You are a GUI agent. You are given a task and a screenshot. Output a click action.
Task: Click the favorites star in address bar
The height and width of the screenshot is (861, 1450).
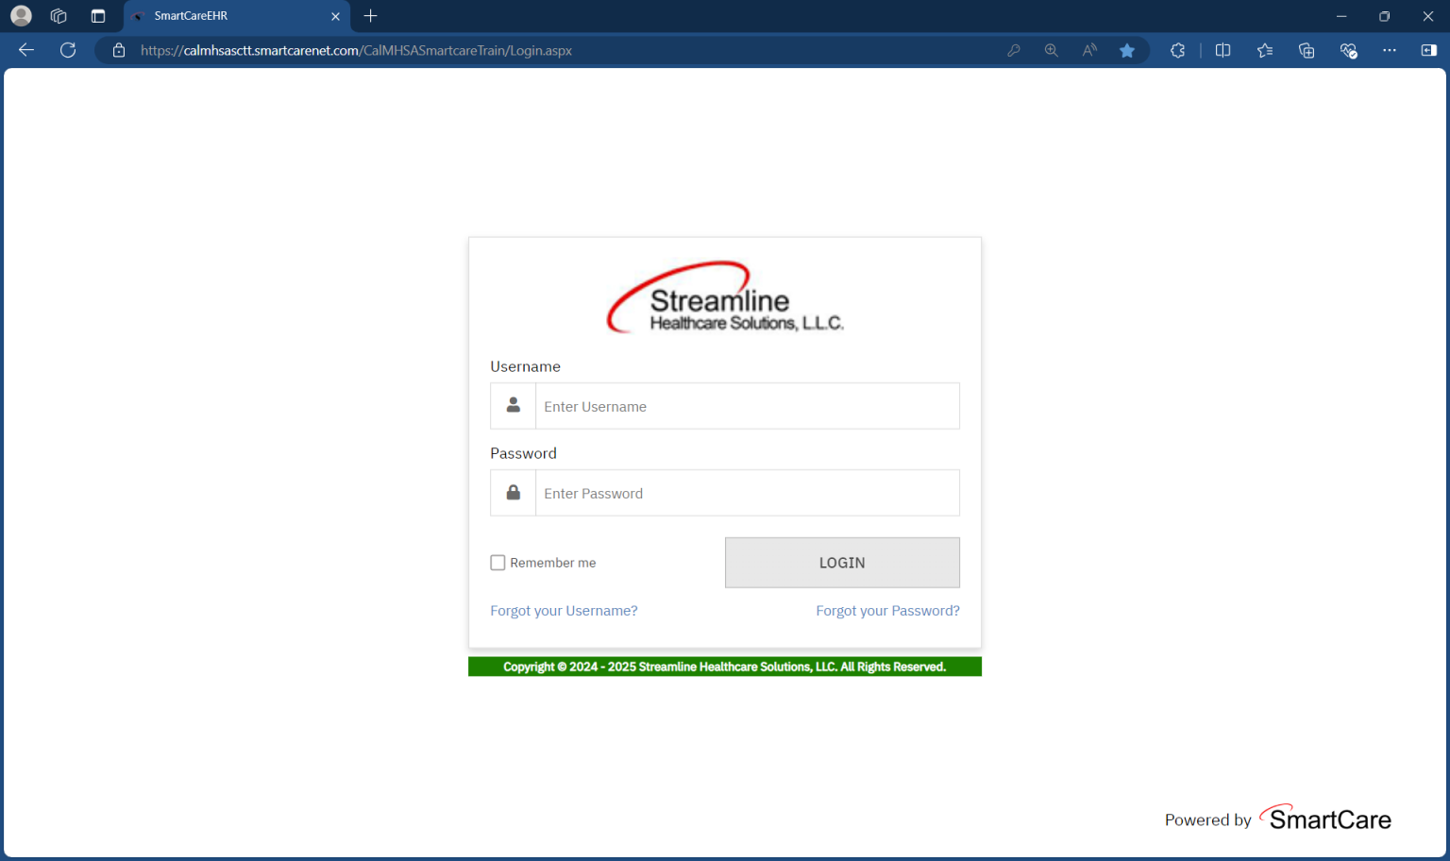[x=1127, y=50]
